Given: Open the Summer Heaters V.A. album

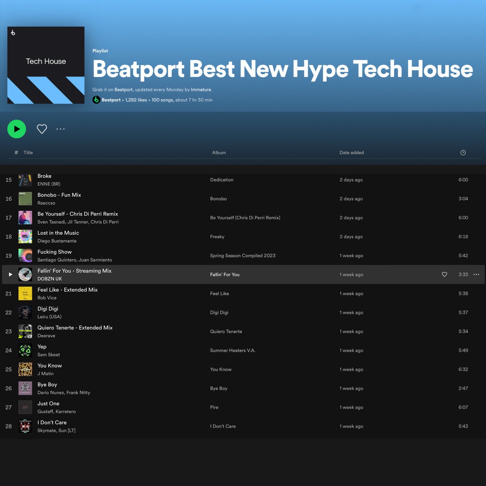Looking at the screenshot, I should tap(232, 350).
